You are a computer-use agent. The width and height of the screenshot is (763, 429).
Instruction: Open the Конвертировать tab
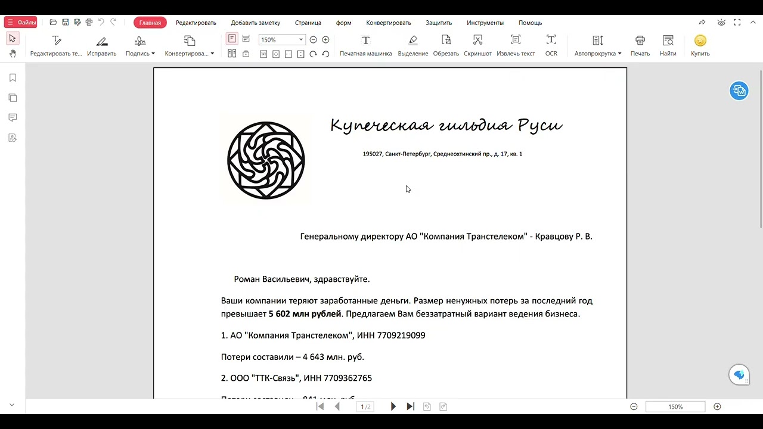tap(389, 23)
